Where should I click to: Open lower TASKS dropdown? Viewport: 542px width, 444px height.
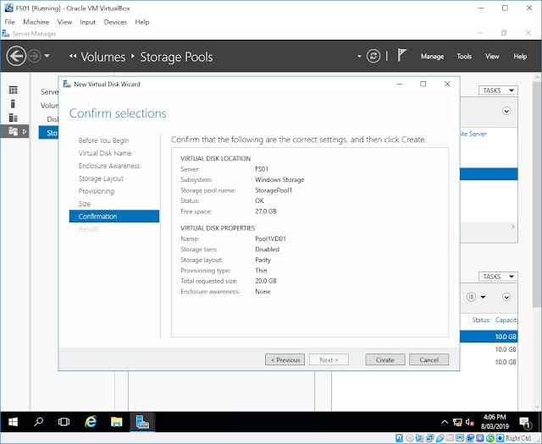pyautogui.click(x=498, y=277)
